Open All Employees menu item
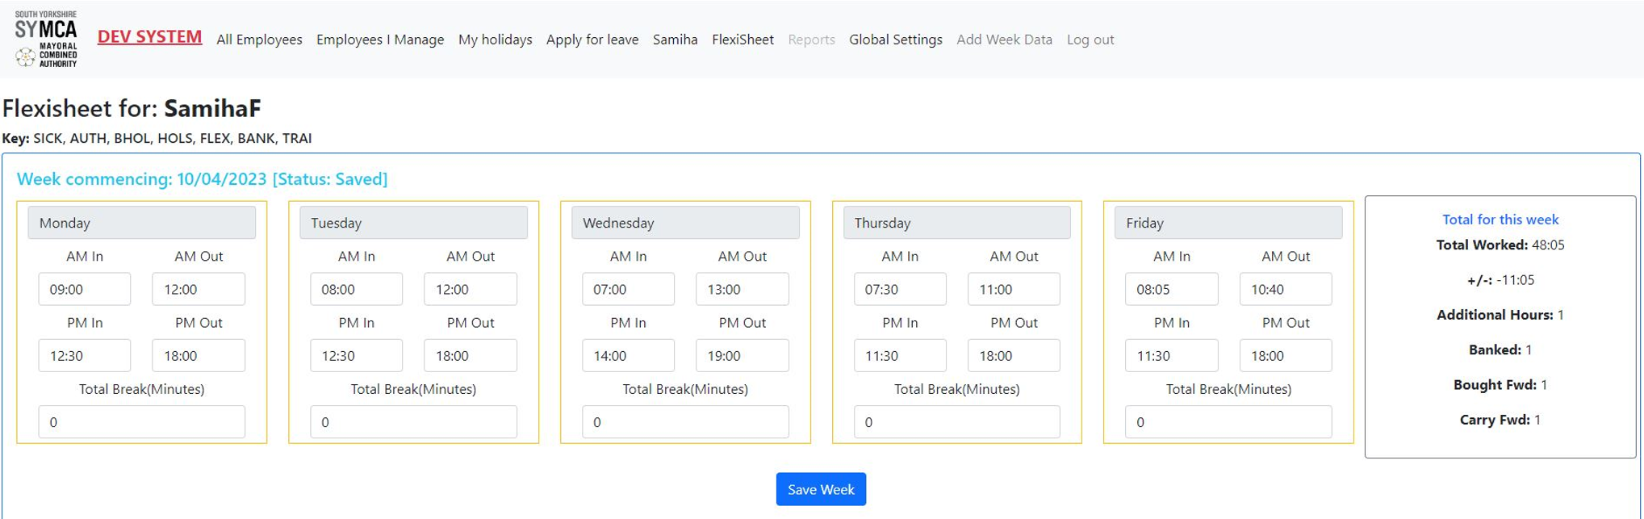This screenshot has width=1644, height=519. tap(259, 40)
